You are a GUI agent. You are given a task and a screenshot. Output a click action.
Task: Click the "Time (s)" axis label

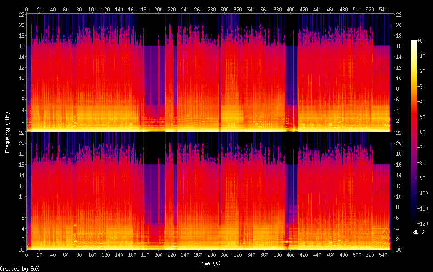[x=208, y=263]
